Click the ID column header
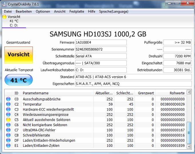 (x=16, y=93)
